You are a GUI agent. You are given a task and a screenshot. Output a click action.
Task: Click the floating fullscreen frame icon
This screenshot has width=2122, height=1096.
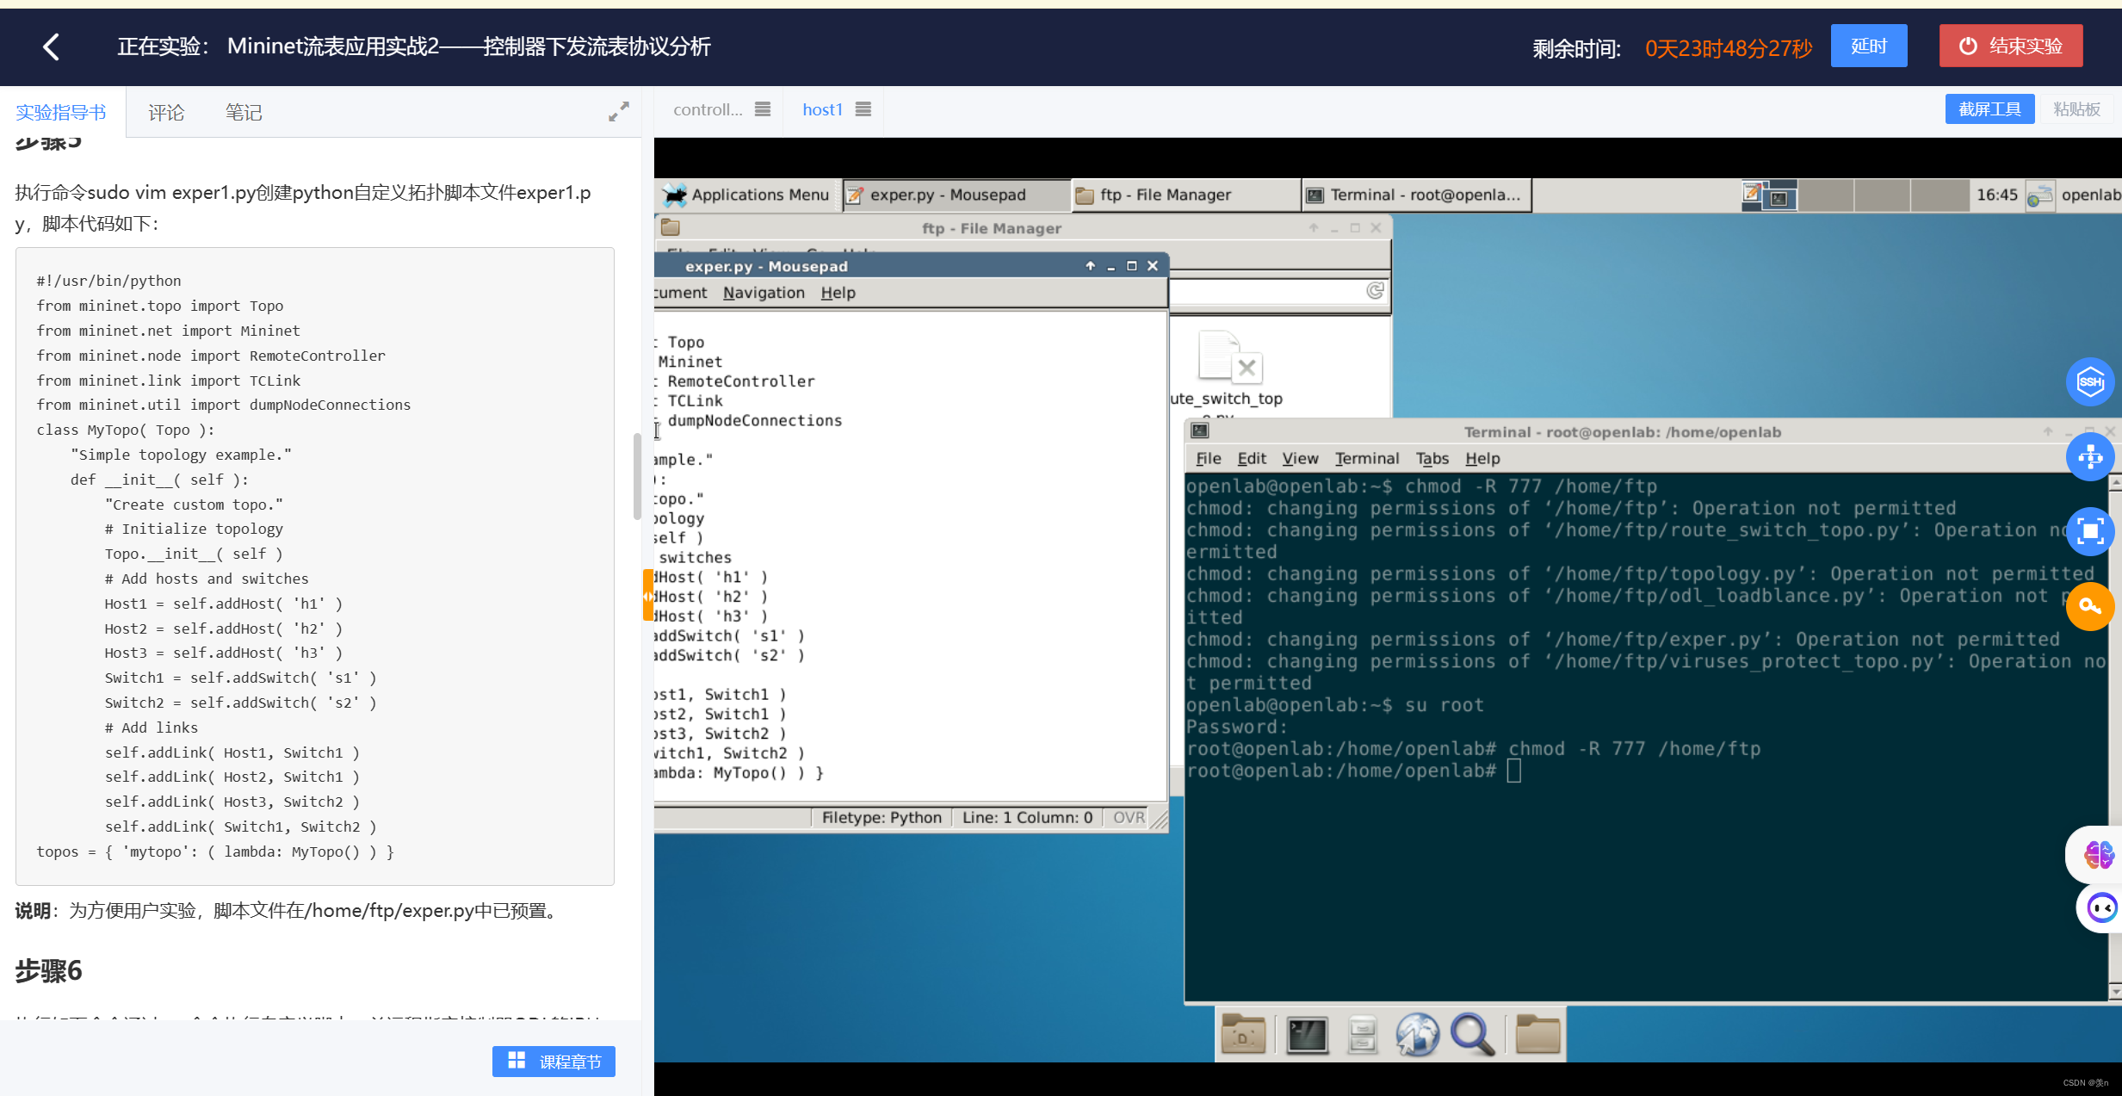pos(2090,531)
